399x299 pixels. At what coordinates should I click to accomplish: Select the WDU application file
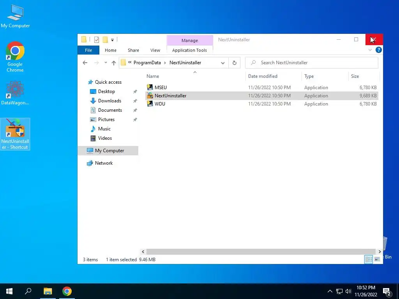click(x=261, y=104)
